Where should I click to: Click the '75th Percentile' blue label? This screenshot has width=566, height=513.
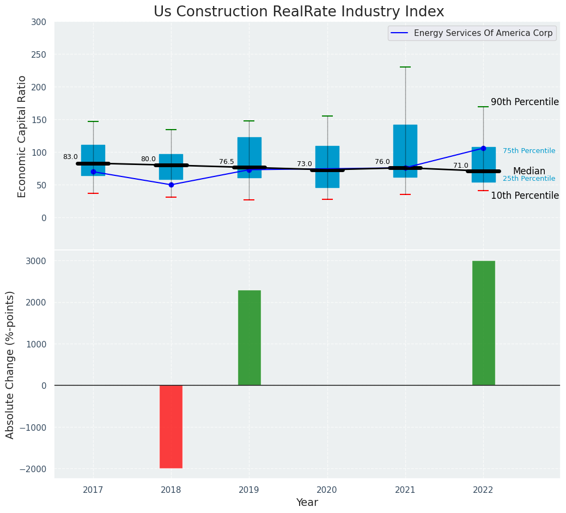(528, 151)
